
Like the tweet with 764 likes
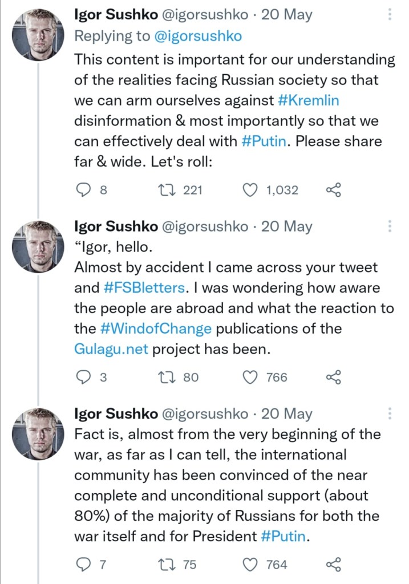(x=250, y=565)
